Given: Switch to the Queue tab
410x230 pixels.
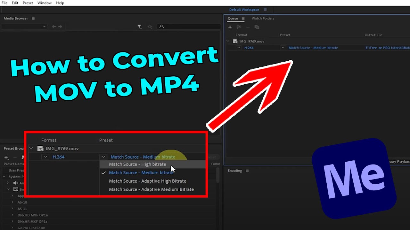Looking at the screenshot, I should (233, 19).
